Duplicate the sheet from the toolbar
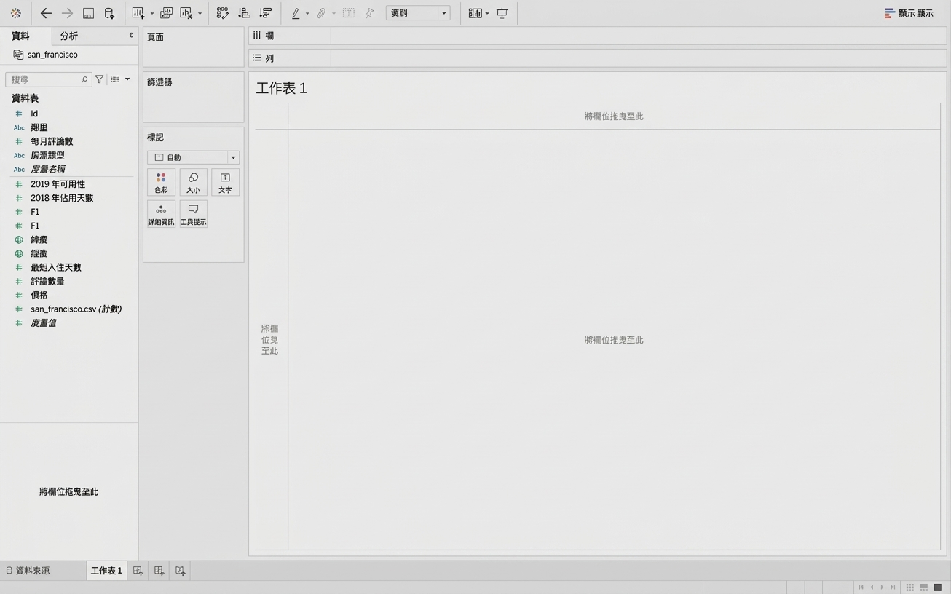 point(166,13)
